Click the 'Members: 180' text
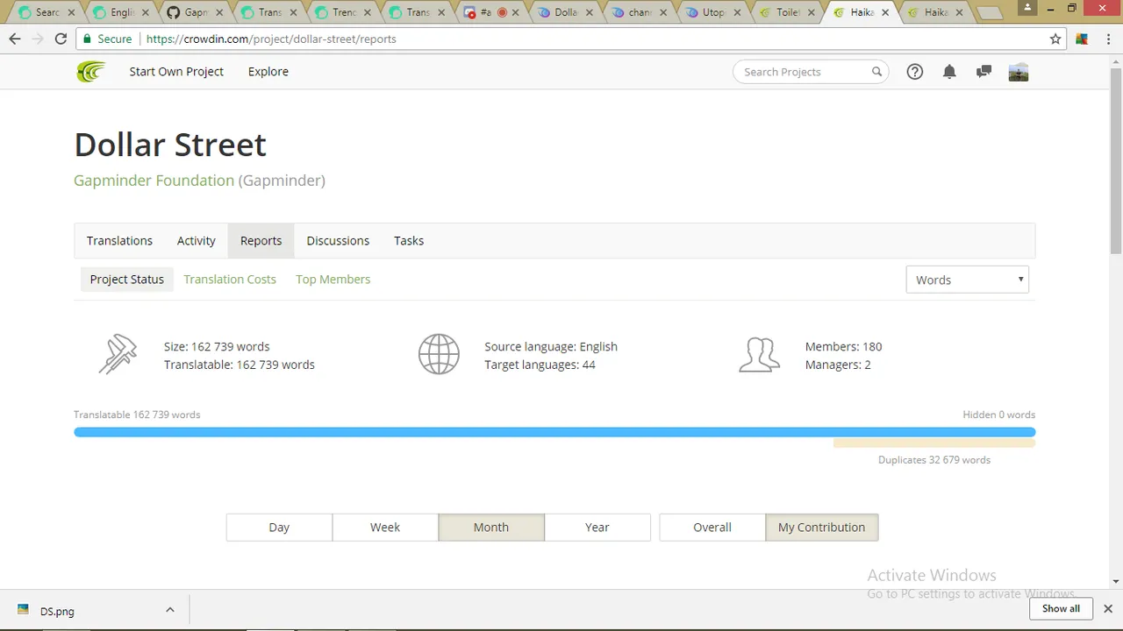 pos(844,347)
